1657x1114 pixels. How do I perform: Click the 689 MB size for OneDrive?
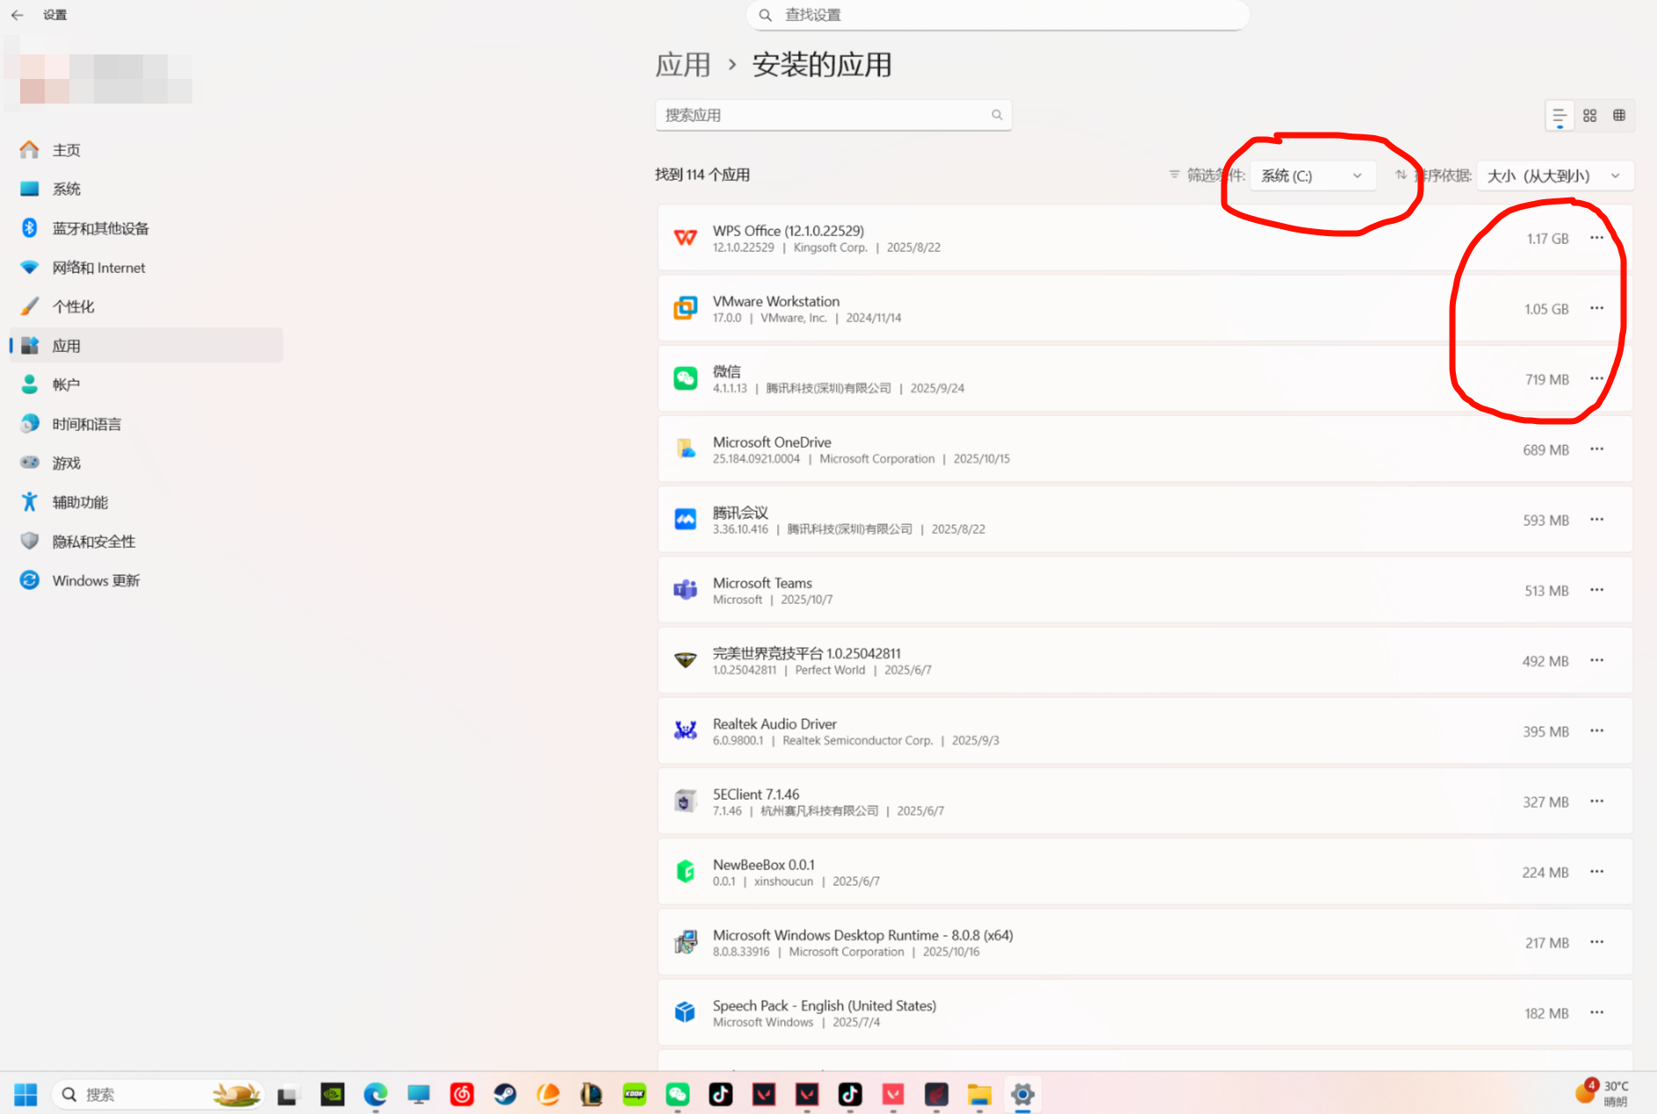(x=1545, y=450)
